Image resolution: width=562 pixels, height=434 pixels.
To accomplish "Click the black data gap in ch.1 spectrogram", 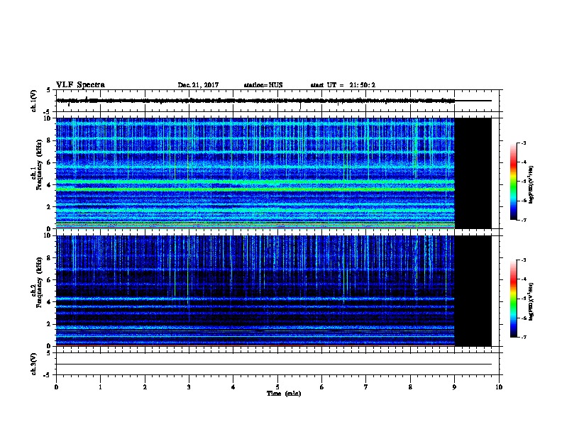I will [473, 173].
